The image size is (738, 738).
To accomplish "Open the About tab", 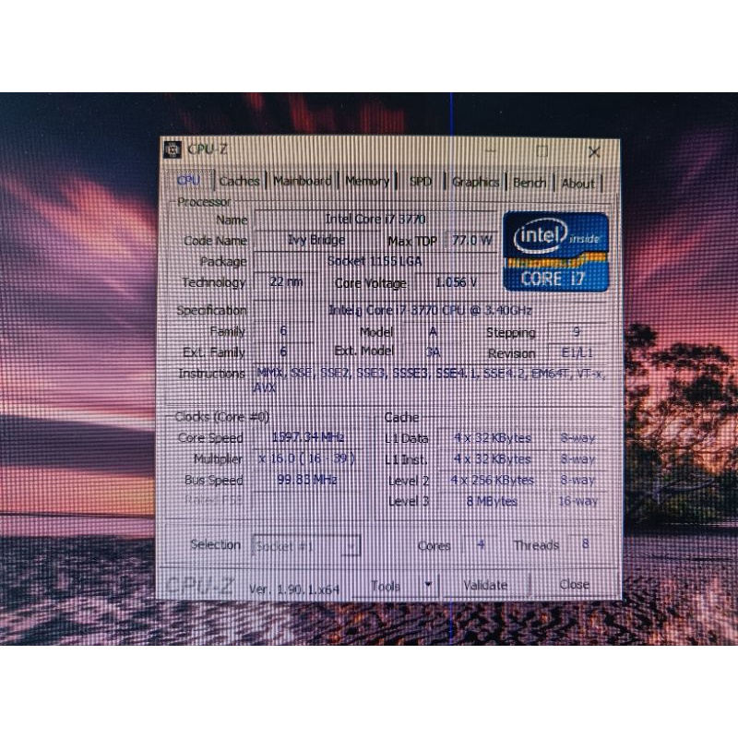I will (x=578, y=183).
